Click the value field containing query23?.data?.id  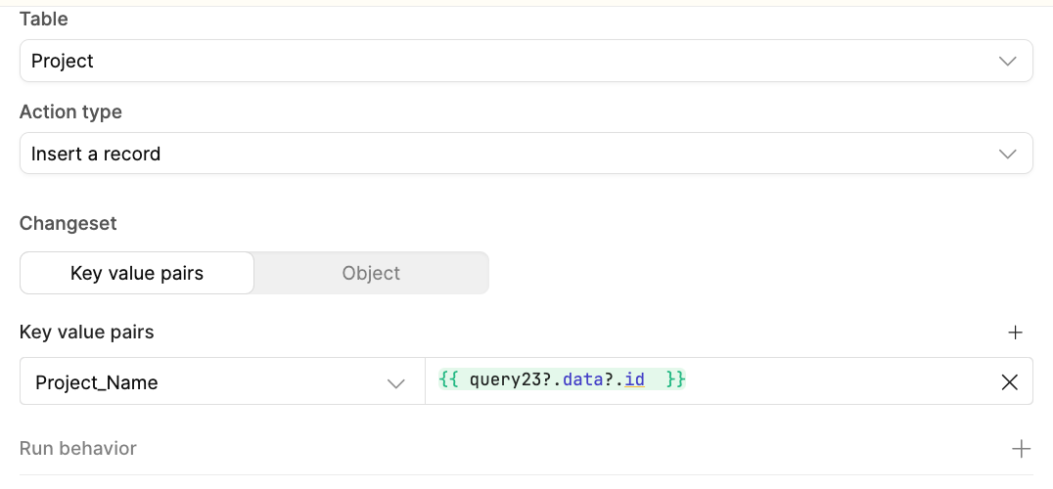tap(832, 380)
